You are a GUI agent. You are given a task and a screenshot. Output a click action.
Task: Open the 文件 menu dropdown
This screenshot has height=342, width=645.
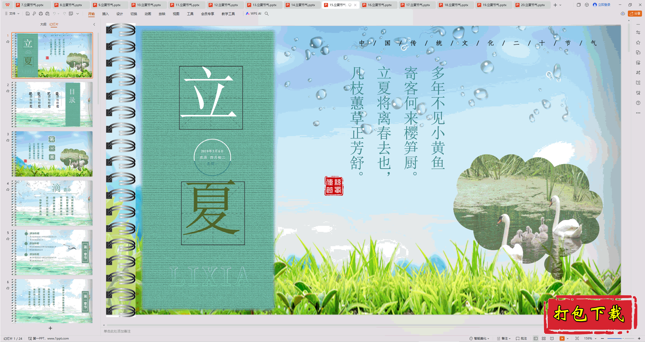pyautogui.click(x=12, y=14)
